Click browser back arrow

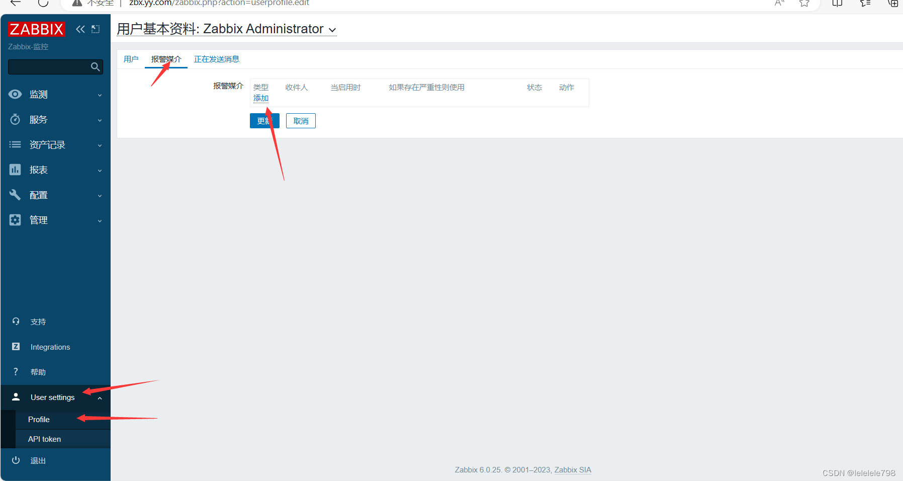(x=16, y=3)
